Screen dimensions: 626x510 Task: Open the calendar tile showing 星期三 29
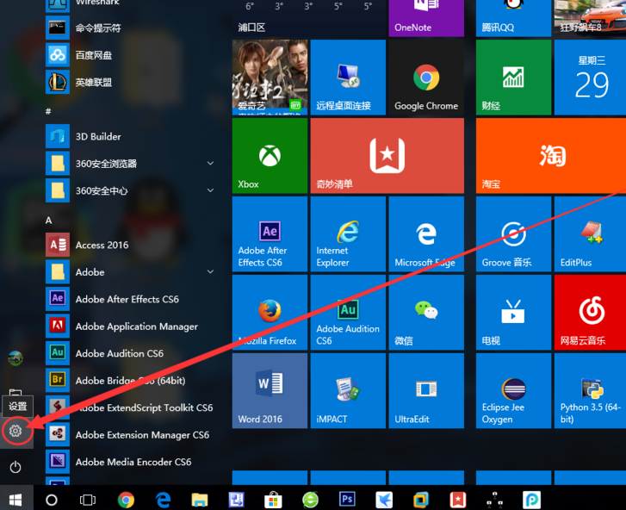(590, 77)
